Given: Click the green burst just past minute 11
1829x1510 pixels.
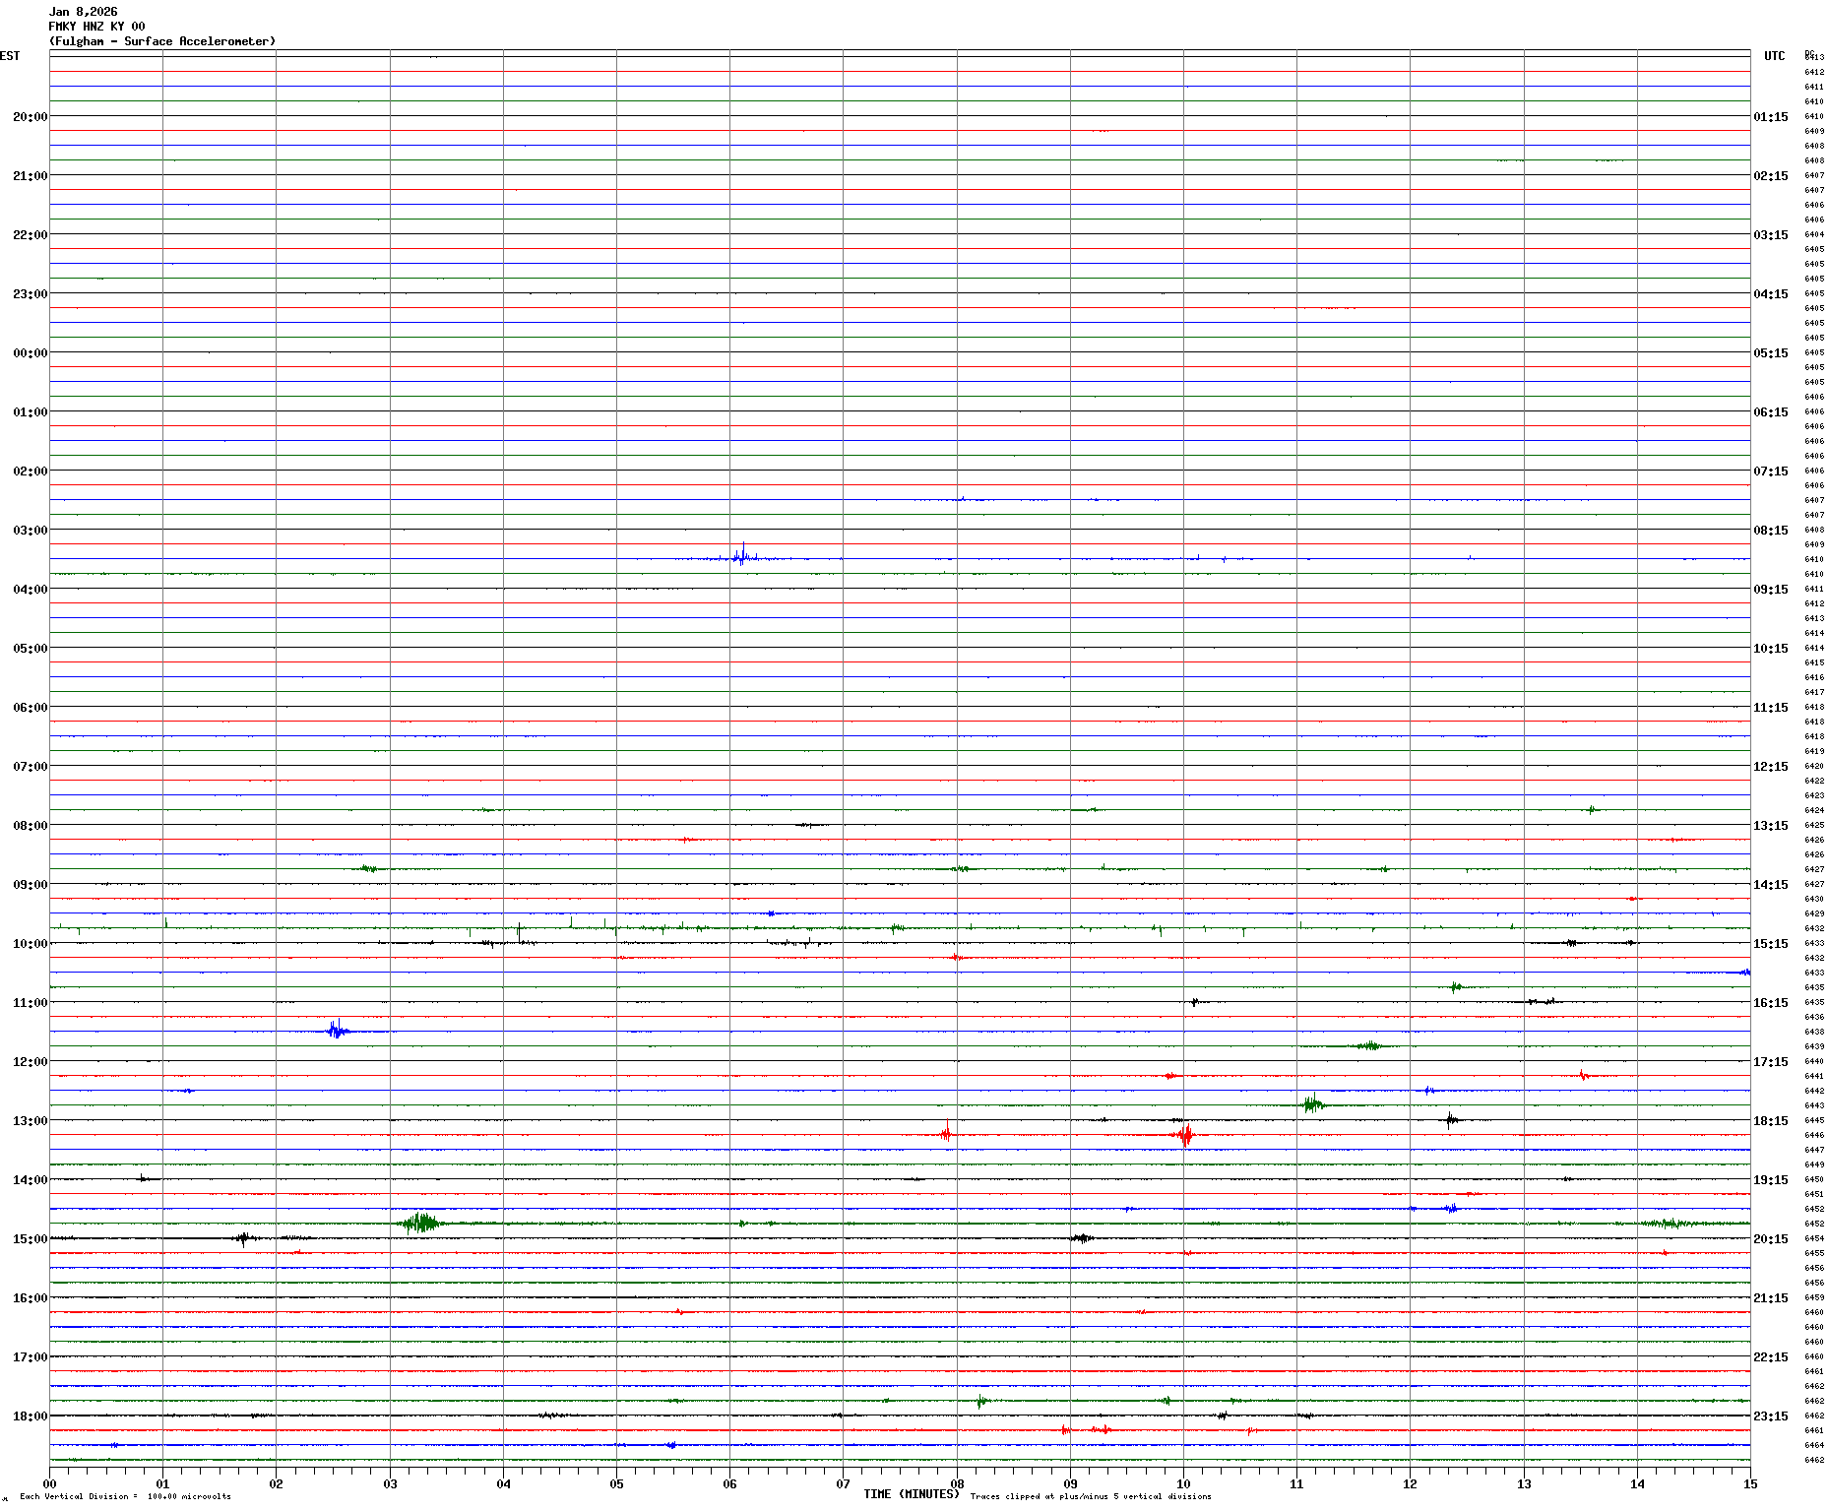Looking at the screenshot, I should tap(1311, 1103).
